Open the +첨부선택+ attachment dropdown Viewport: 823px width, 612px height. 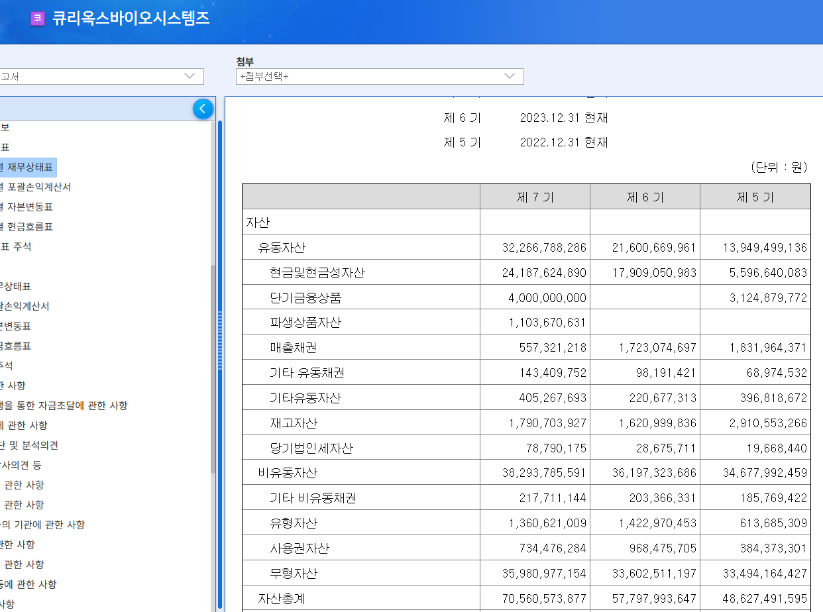380,76
